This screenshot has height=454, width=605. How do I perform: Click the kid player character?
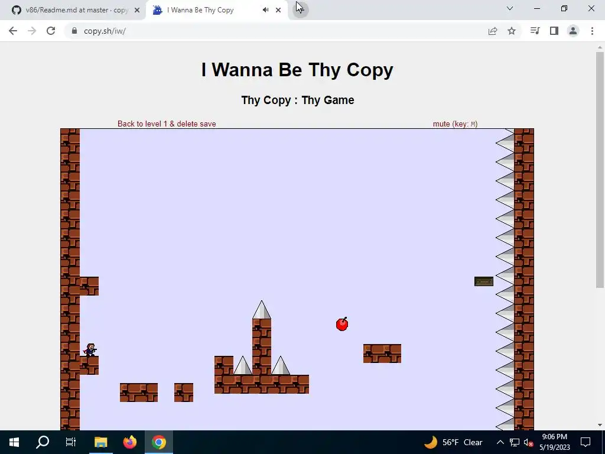click(x=90, y=350)
